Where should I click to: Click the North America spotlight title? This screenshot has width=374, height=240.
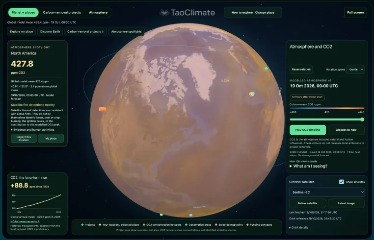coord(24,53)
